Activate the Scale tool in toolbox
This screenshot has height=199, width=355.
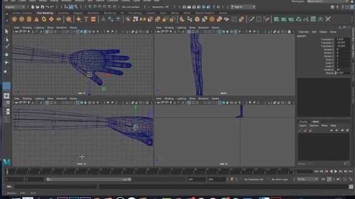7,71
